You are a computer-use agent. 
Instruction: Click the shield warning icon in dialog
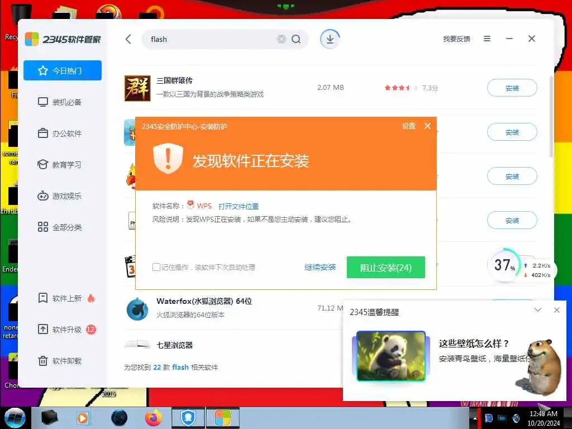click(x=168, y=158)
